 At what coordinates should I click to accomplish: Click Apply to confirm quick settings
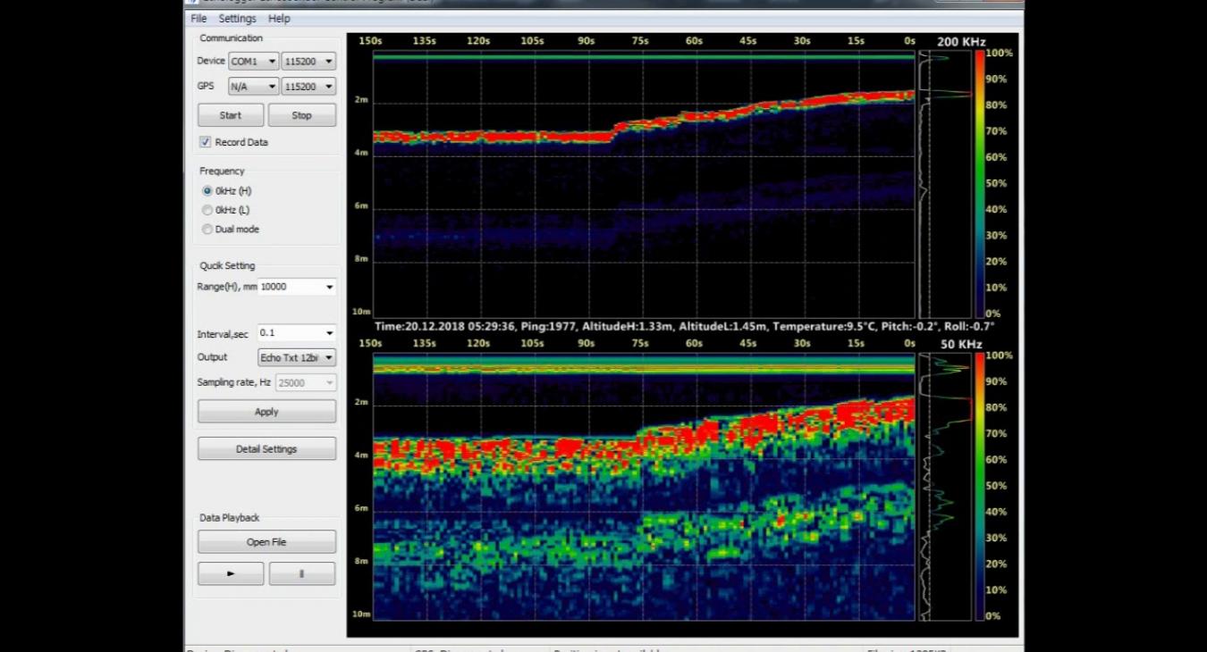[x=266, y=412]
